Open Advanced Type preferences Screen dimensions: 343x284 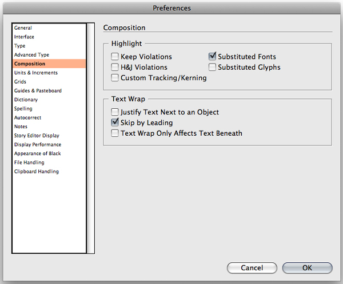[x=49, y=55]
